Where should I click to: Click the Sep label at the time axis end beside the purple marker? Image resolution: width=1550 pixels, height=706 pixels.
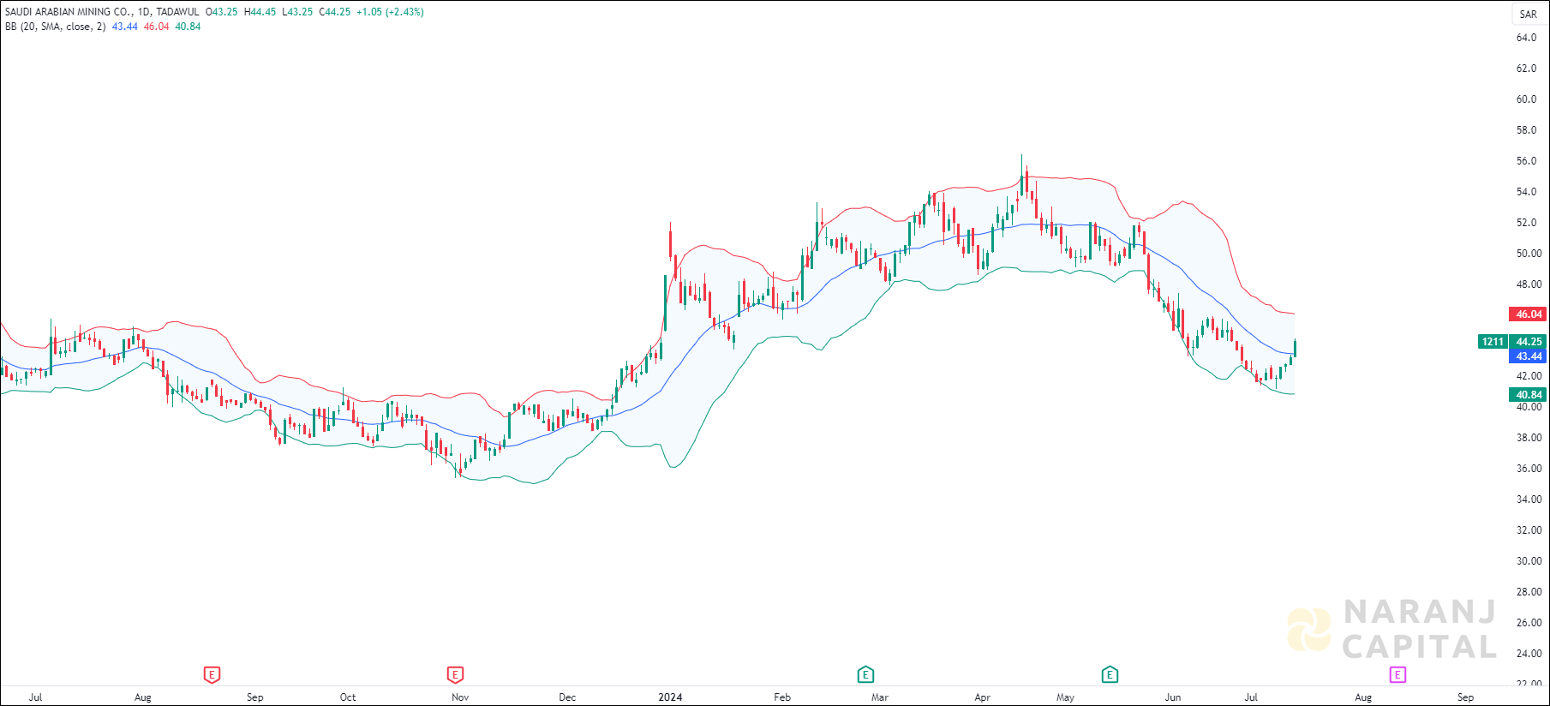pos(1466,697)
